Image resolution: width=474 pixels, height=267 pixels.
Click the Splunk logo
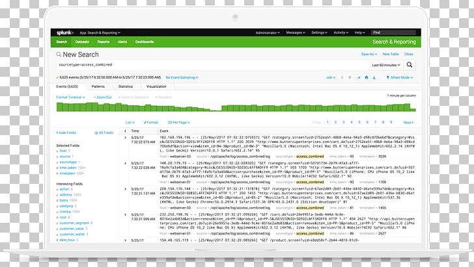63,32
